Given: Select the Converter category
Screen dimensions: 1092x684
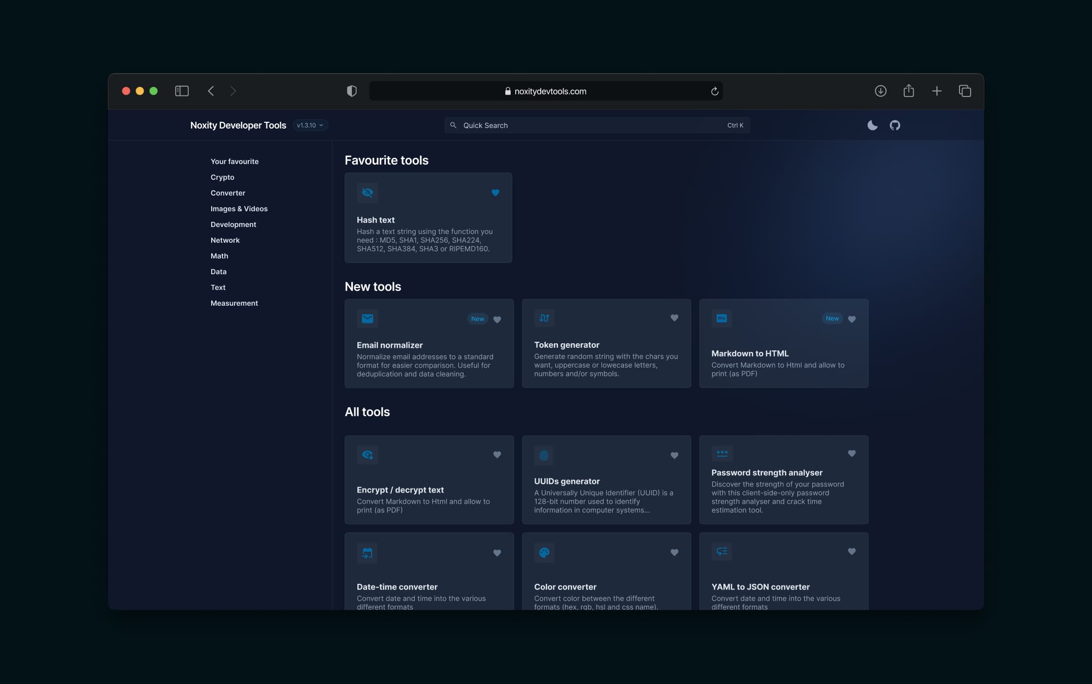Looking at the screenshot, I should 228,193.
